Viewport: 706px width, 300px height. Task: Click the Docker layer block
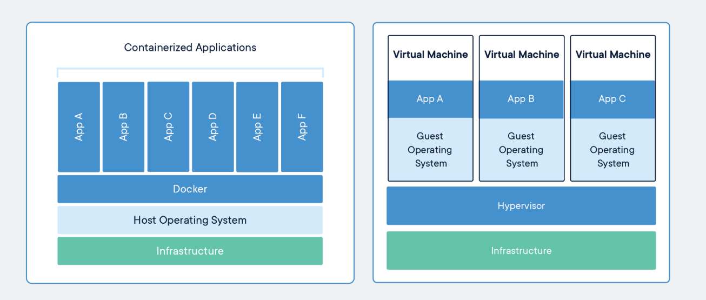190,189
